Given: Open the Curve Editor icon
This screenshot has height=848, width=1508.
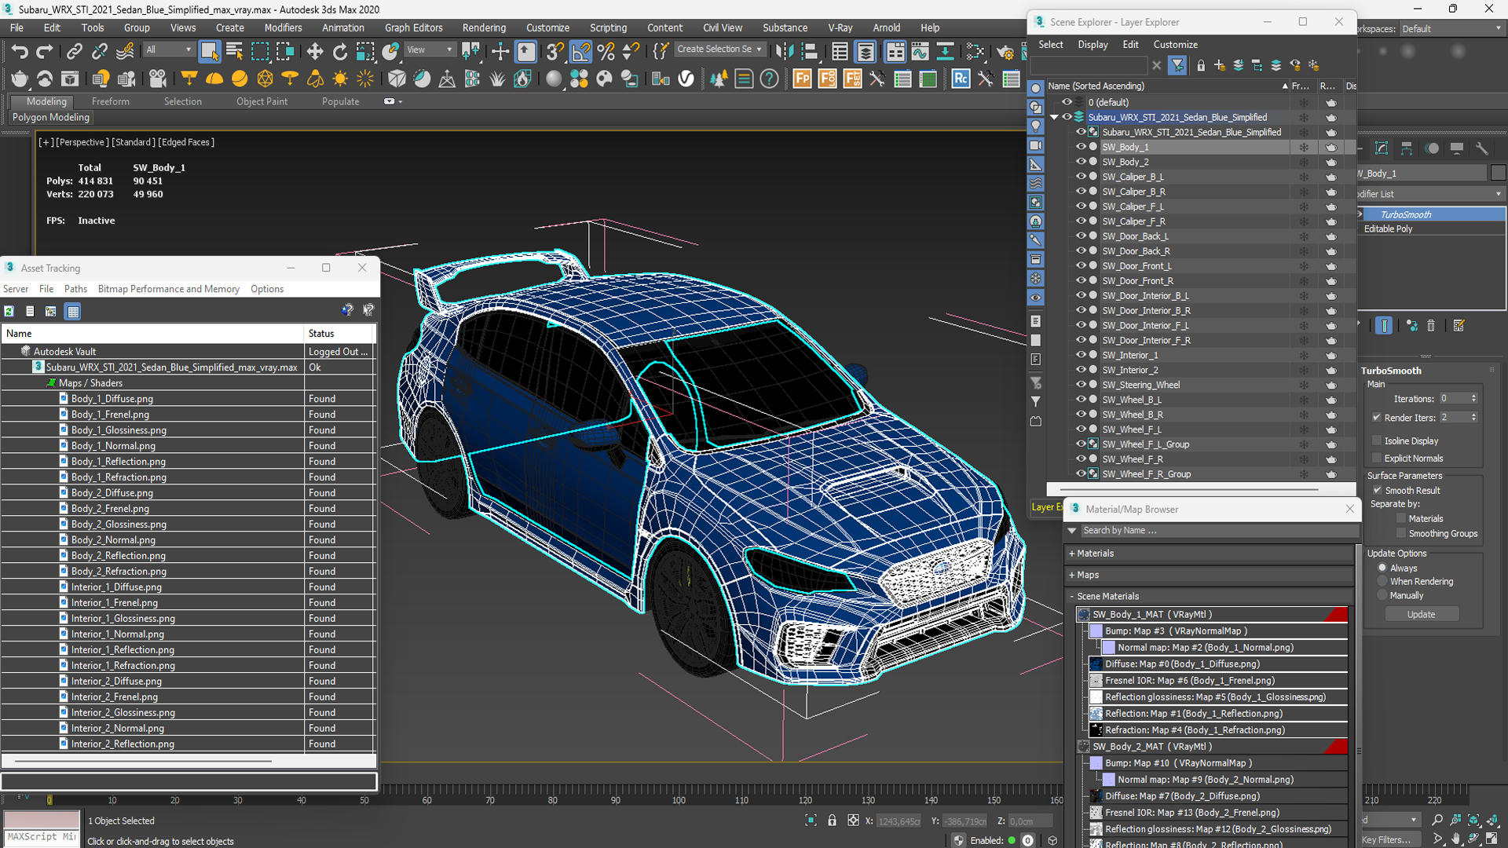Looking at the screenshot, I should point(920,52).
